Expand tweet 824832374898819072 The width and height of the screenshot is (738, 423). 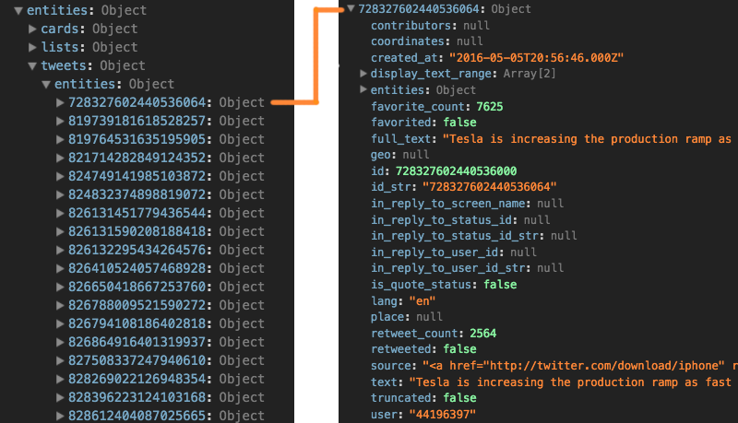point(60,194)
